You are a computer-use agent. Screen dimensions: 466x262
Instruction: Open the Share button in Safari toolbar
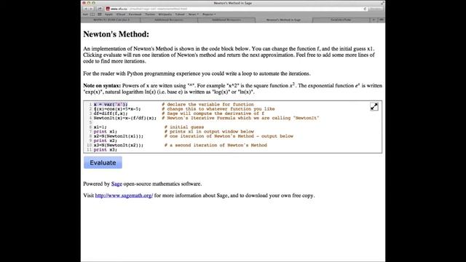(x=100, y=9)
